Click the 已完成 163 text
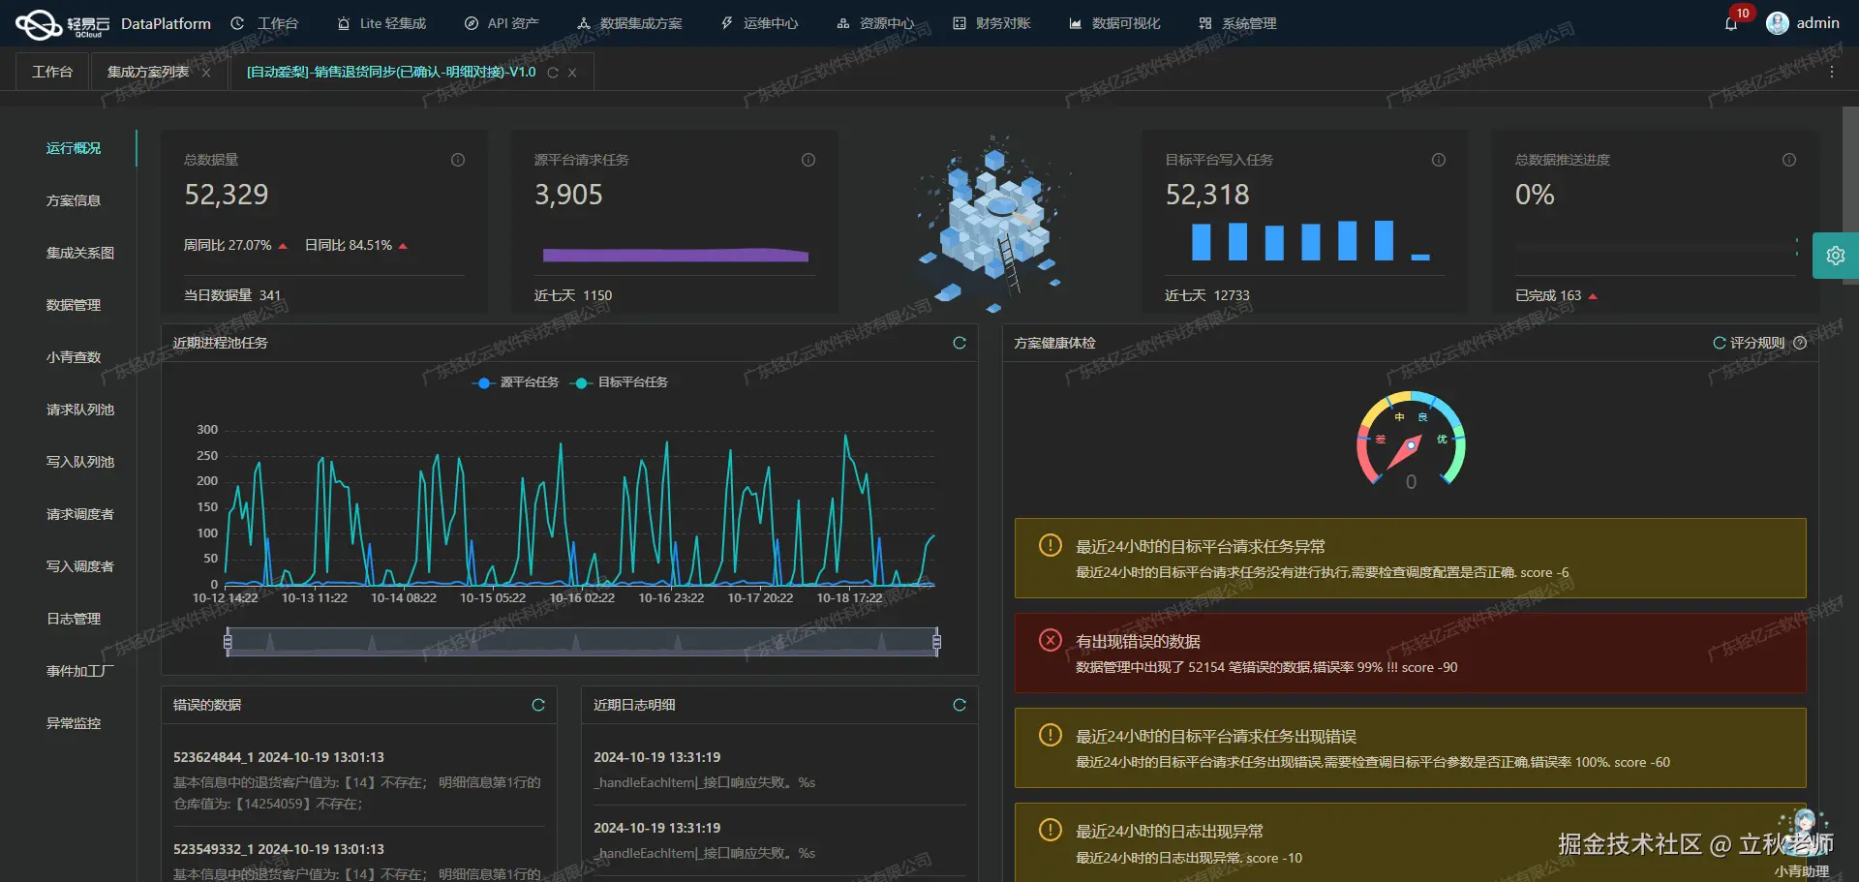Image resolution: width=1859 pixels, height=882 pixels. [1548, 295]
